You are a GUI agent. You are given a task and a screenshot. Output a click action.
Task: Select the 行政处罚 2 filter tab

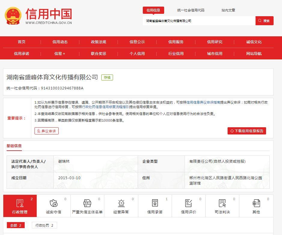click(x=44, y=225)
